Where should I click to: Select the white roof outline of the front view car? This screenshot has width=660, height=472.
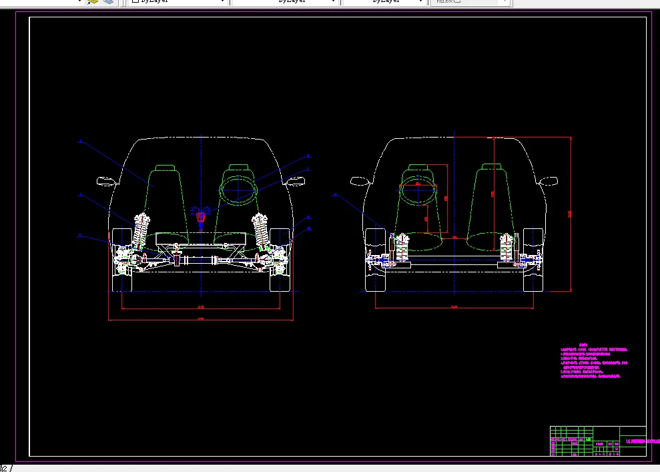pos(201,138)
